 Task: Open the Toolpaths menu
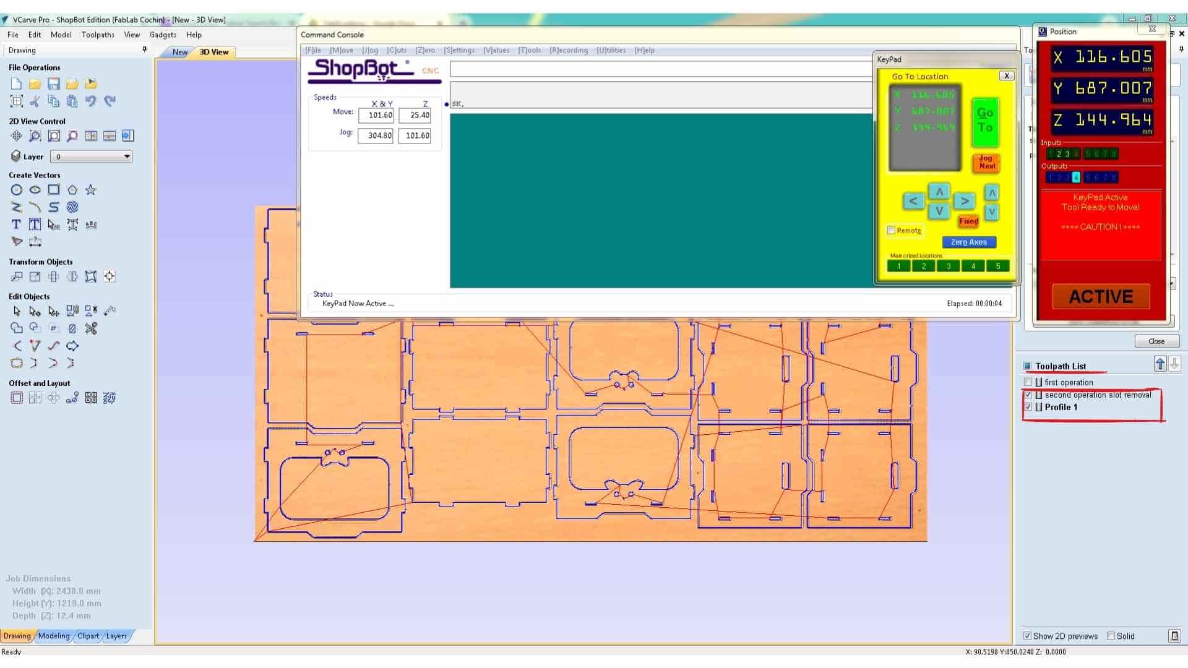[x=98, y=35]
